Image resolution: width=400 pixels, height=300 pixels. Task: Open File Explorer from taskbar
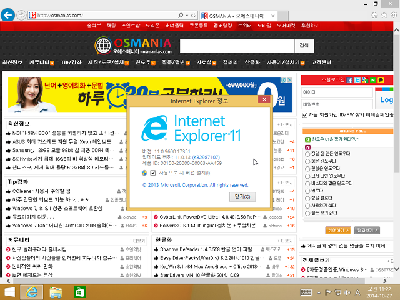[56, 292]
